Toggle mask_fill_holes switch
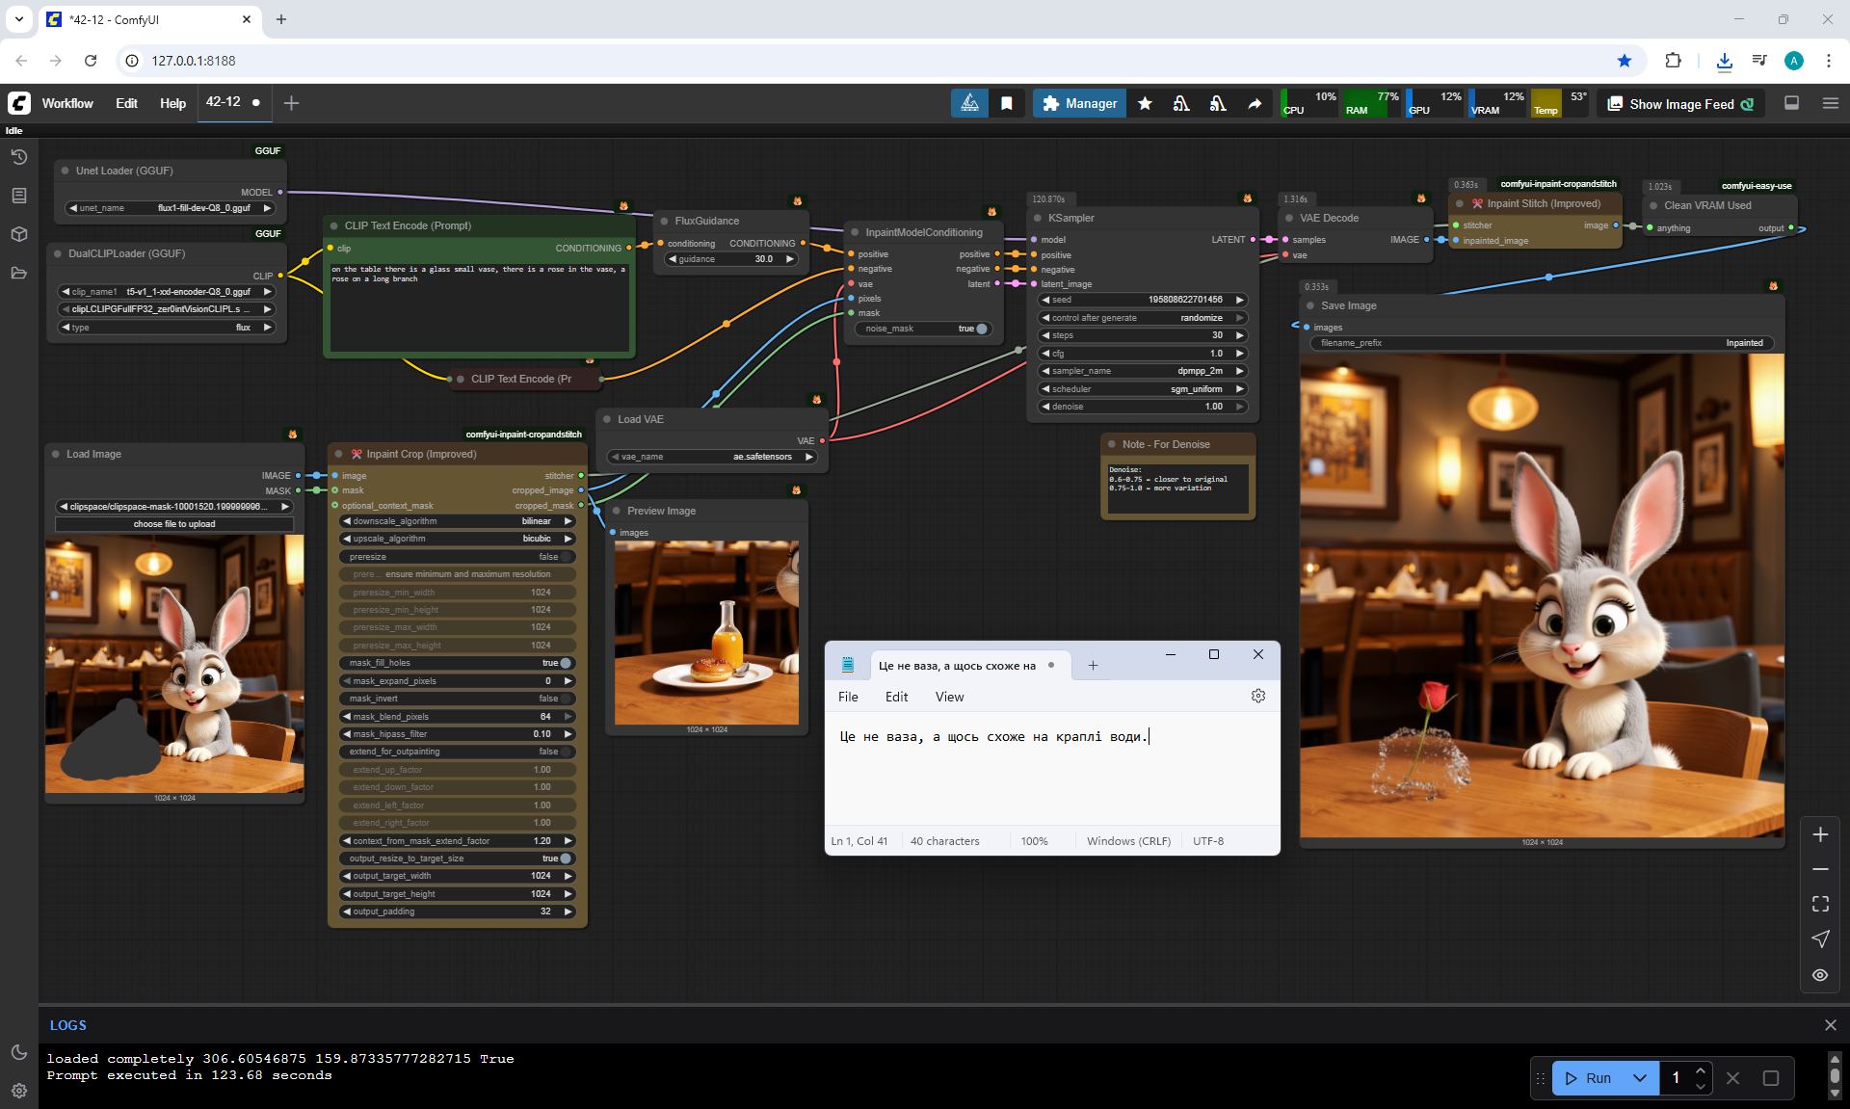 pyautogui.click(x=565, y=663)
